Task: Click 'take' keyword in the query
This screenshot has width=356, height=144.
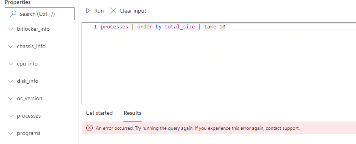Action: coord(210,27)
